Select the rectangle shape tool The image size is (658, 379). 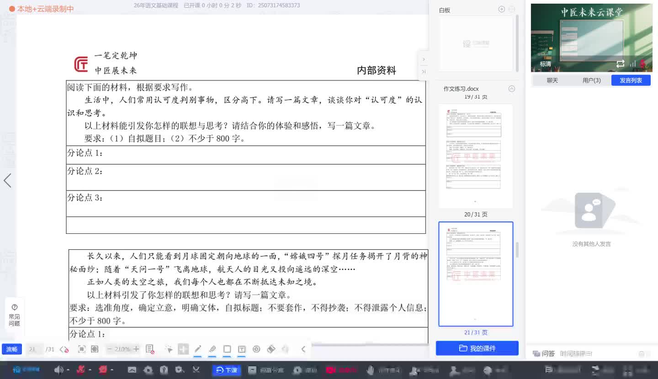227,349
